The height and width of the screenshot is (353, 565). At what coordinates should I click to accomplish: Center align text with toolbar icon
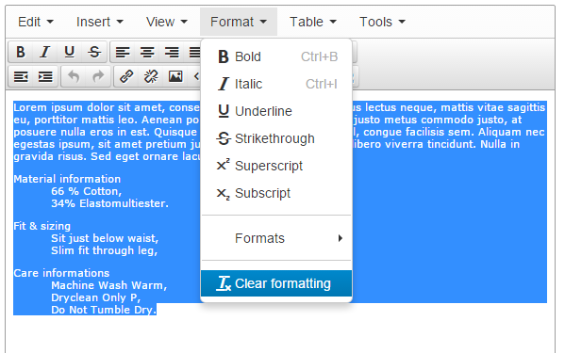pos(147,52)
